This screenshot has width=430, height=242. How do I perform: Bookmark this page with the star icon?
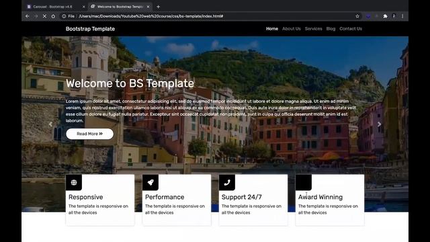pyautogui.click(x=357, y=16)
